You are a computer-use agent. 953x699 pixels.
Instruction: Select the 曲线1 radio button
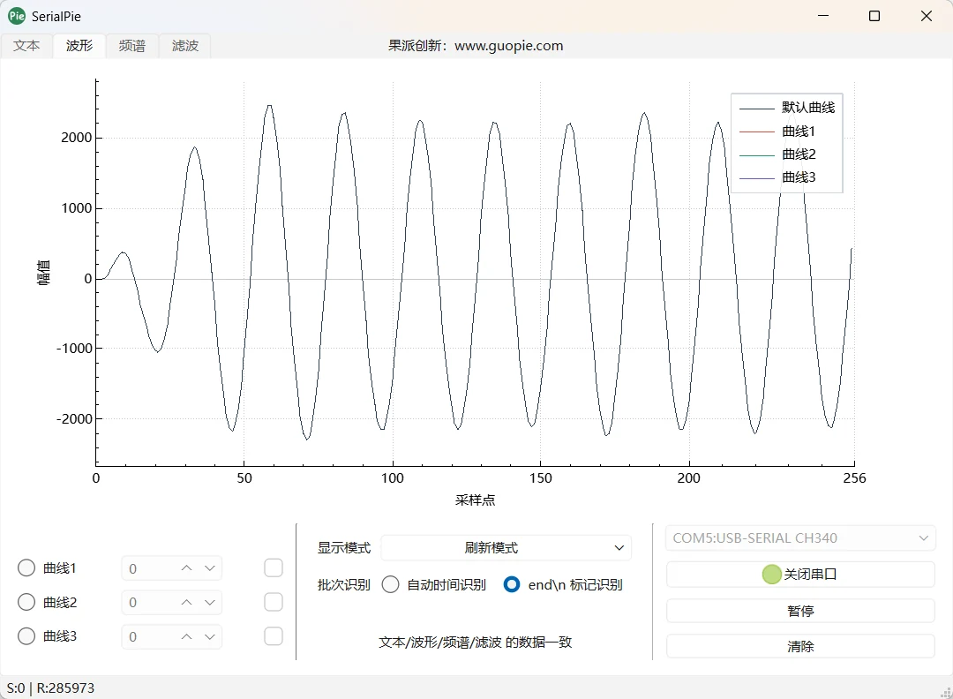click(26, 567)
